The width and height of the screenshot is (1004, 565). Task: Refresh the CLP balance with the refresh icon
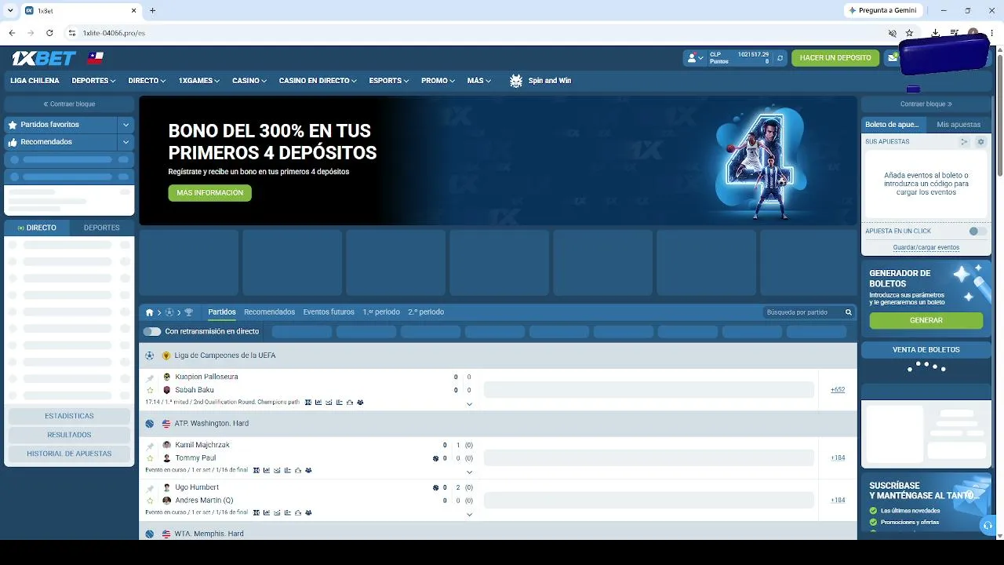[780, 58]
